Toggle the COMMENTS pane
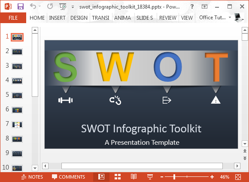This screenshot has width=249, height=182. coord(68,177)
